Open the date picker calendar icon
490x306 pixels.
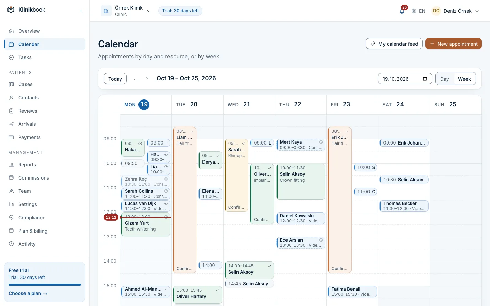point(425,79)
